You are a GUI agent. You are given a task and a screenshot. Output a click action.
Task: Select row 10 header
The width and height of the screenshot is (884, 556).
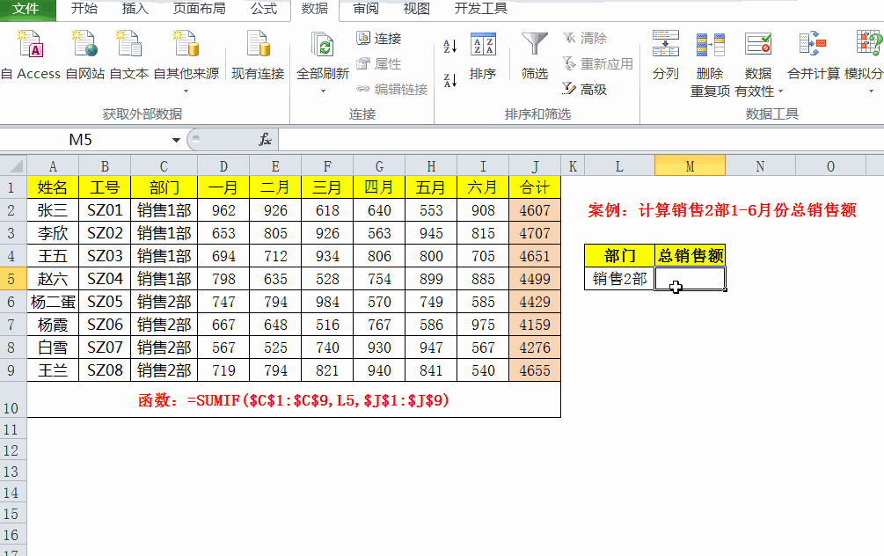click(x=13, y=399)
